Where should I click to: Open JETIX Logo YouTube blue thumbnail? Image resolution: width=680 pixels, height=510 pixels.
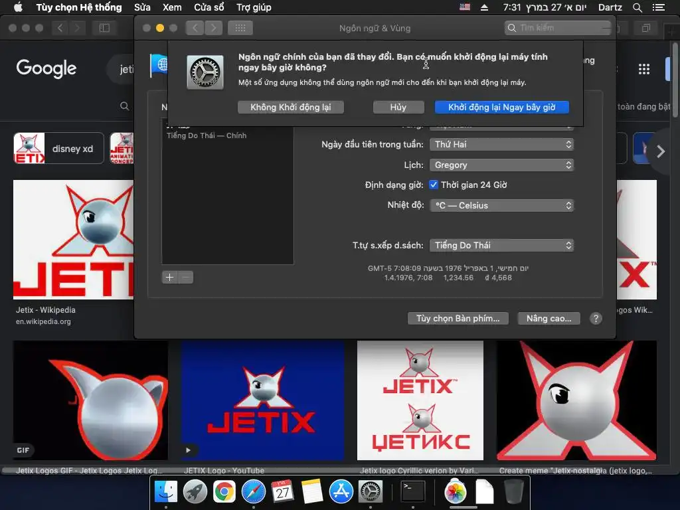[x=262, y=400]
